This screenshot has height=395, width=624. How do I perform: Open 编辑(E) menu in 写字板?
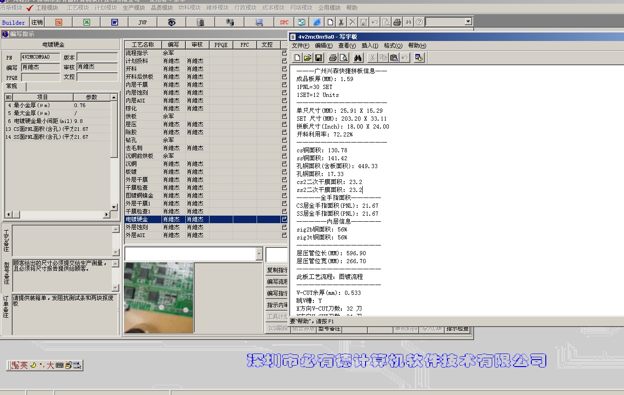coord(324,46)
